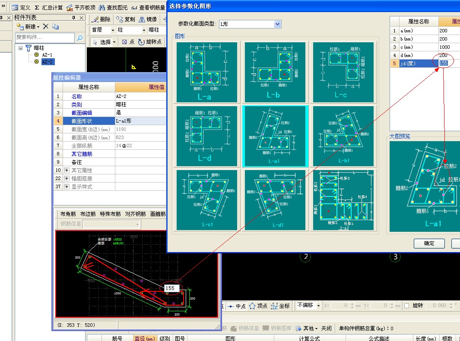Increase the Y offset stepper

point(392,304)
